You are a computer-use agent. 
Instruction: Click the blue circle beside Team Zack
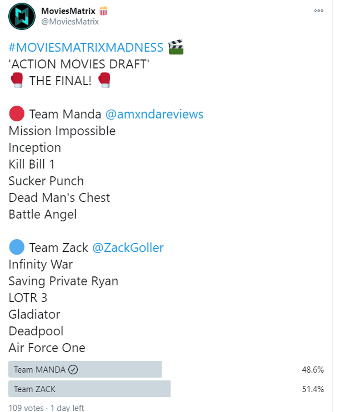(17, 247)
